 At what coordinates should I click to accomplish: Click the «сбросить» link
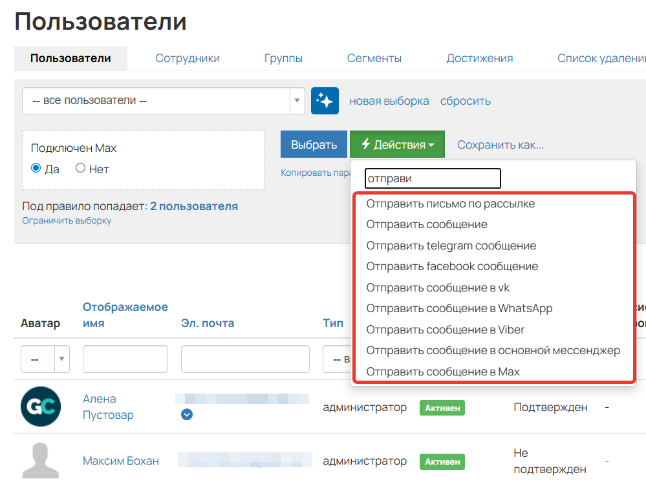(x=466, y=101)
